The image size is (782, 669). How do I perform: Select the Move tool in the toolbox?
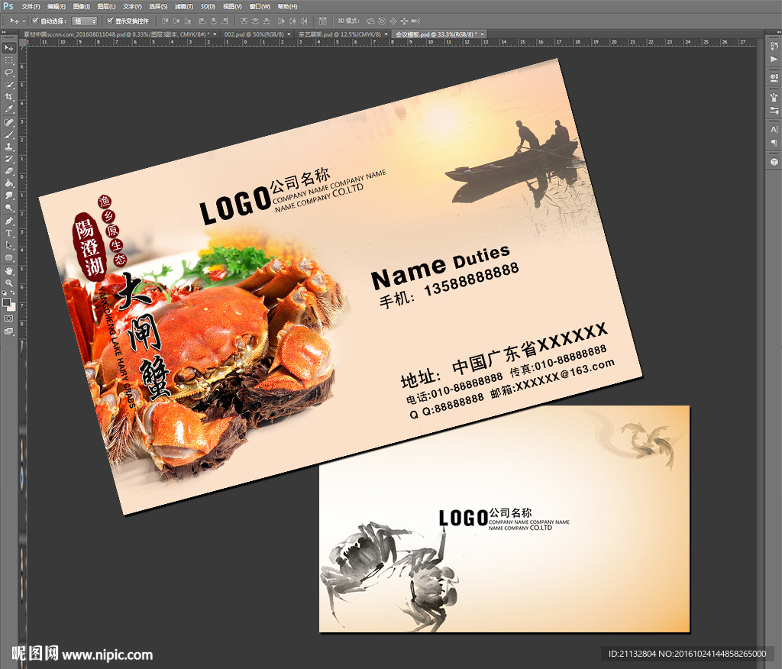(9, 48)
